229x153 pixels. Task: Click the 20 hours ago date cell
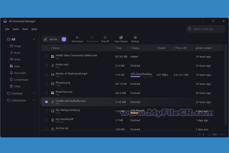tap(203, 93)
